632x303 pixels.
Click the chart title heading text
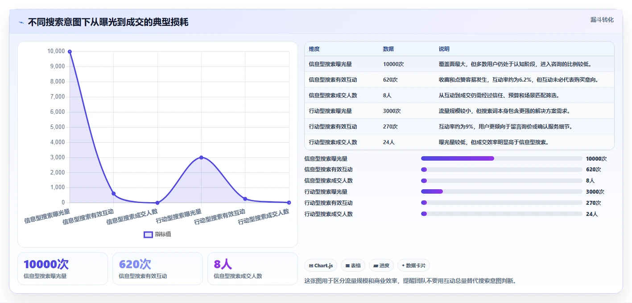coord(108,22)
